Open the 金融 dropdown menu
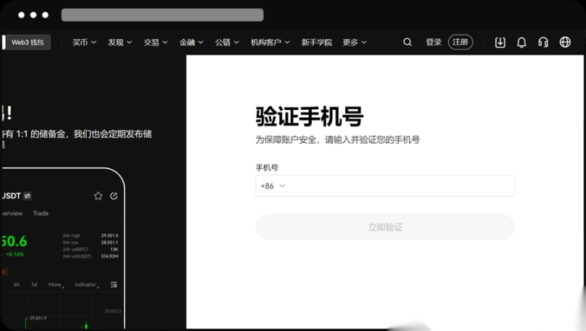Viewport: 586px width, 331px height. pos(191,43)
